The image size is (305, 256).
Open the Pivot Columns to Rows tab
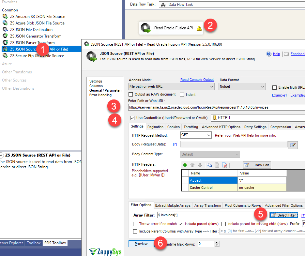(243, 205)
